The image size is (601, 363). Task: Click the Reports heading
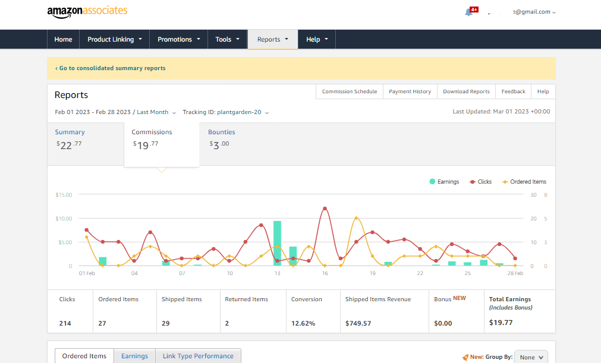[71, 95]
